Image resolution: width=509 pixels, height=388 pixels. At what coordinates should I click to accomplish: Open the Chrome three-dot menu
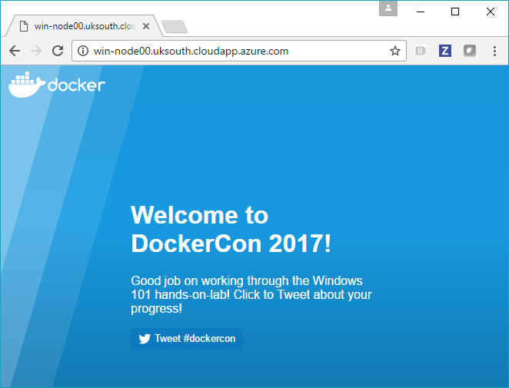coord(494,51)
